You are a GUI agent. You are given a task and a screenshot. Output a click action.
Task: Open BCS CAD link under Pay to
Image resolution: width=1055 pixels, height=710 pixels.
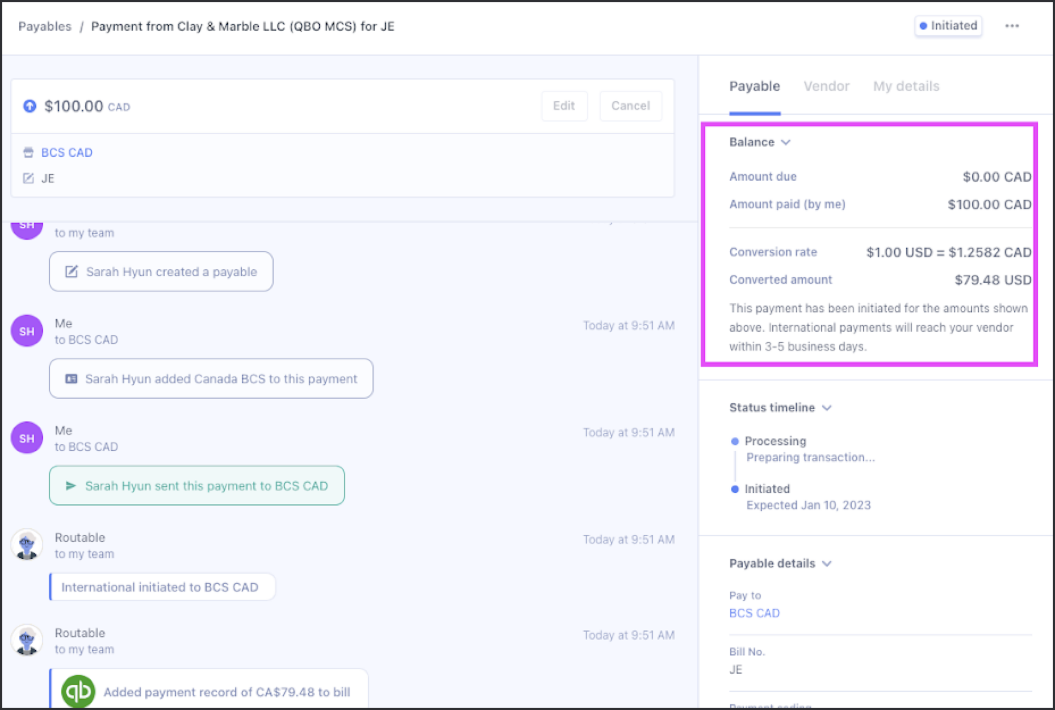pos(755,613)
